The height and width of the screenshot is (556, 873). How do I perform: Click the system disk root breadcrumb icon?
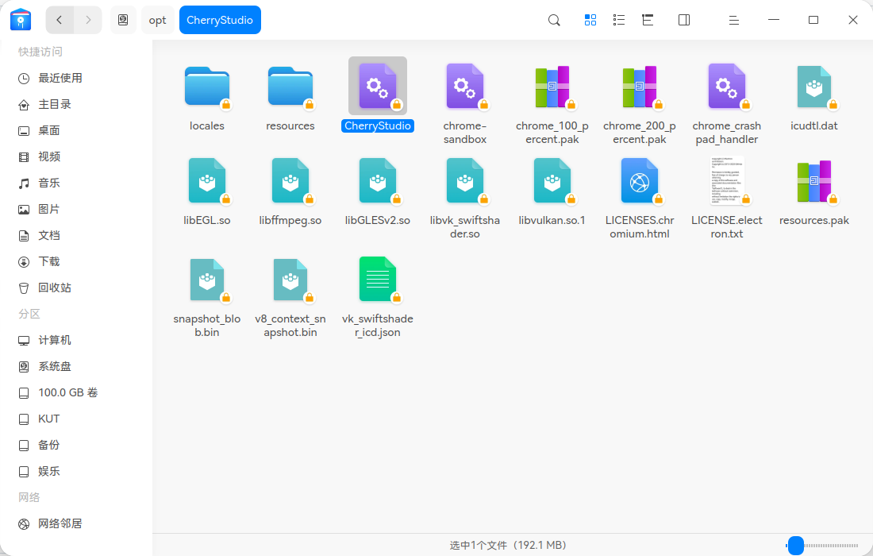[x=123, y=20]
